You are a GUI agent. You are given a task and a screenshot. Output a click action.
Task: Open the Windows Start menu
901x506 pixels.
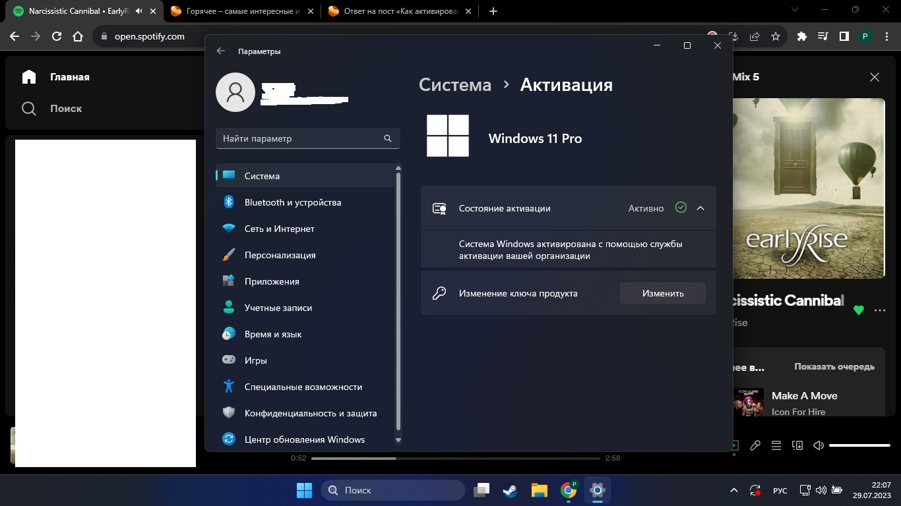304,490
